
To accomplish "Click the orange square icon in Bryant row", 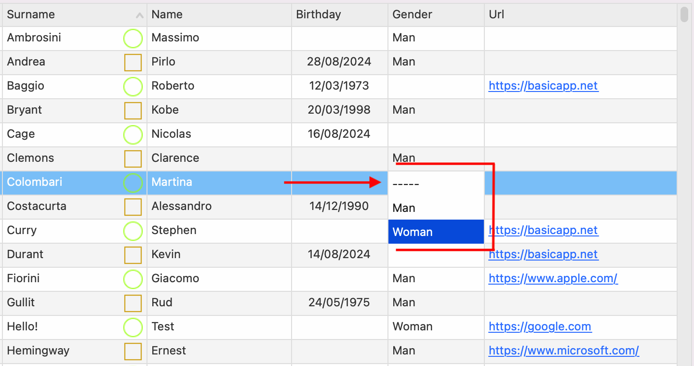I will (133, 111).
